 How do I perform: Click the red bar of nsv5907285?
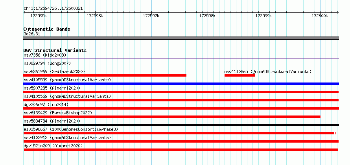[x=181, y=92]
